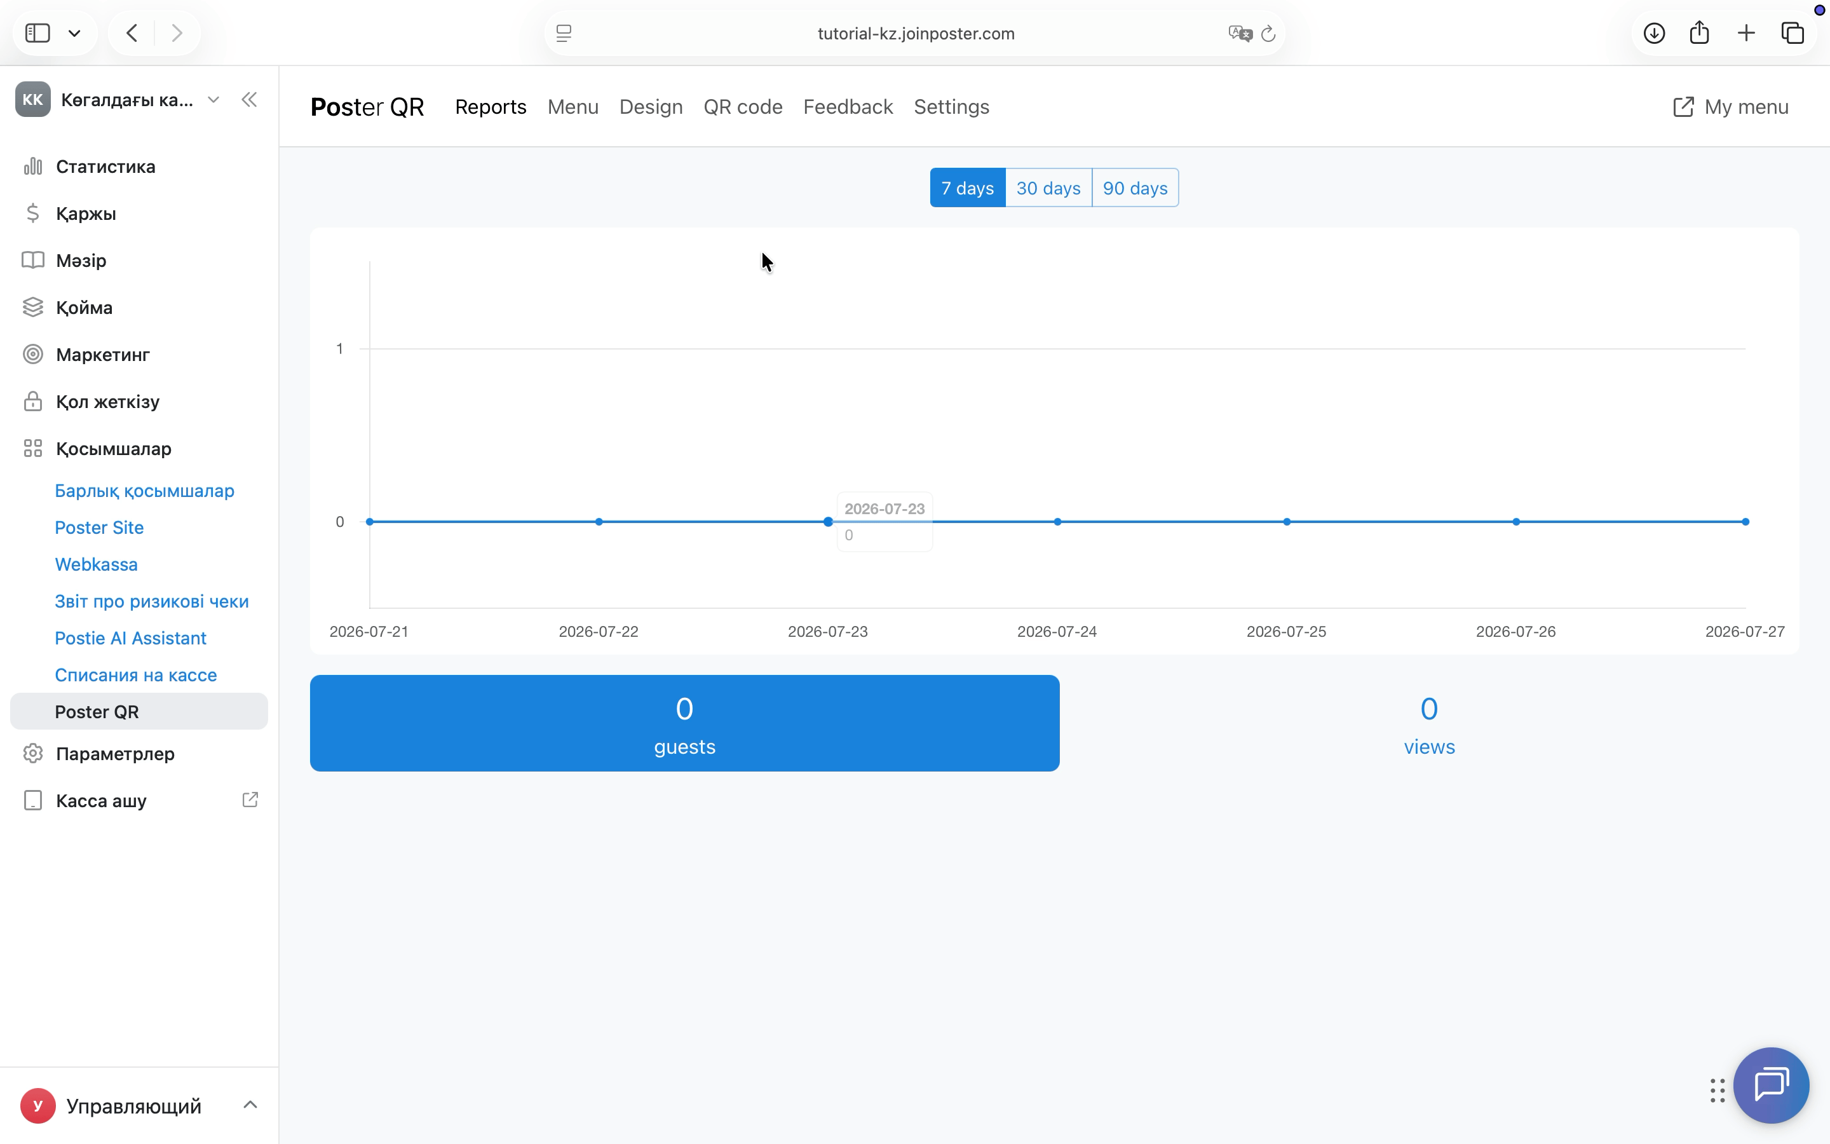1830x1144 pixels.
Task: Switch the report range to 90 days
Action: [1135, 187]
